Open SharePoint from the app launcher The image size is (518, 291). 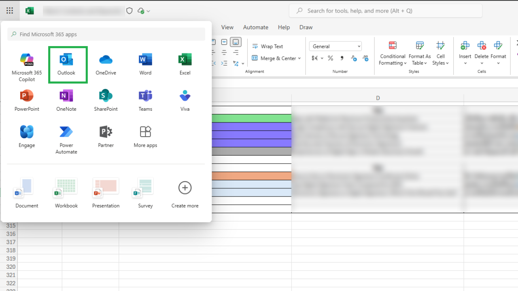pyautogui.click(x=106, y=101)
